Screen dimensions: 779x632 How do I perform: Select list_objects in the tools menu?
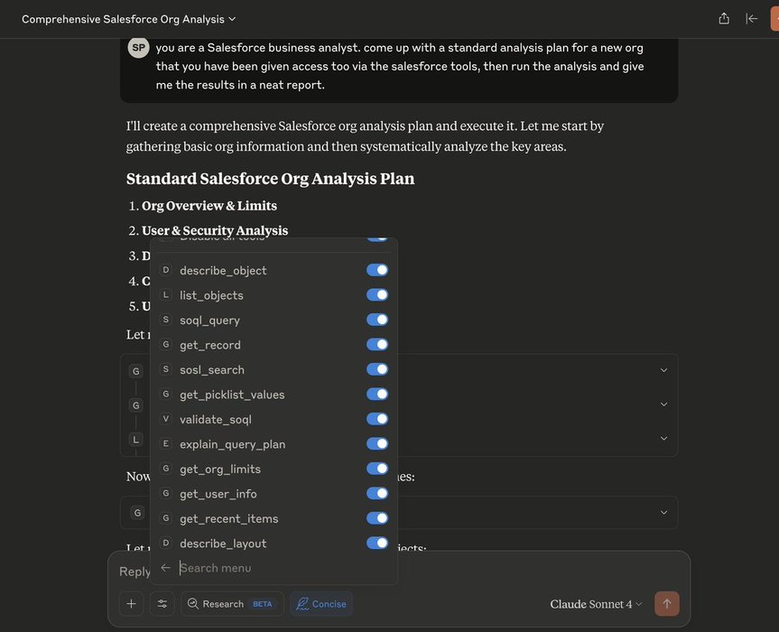click(211, 295)
